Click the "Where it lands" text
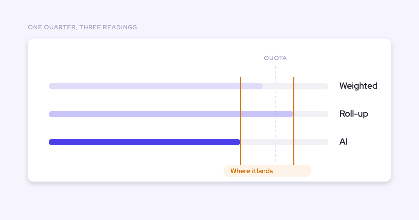The height and width of the screenshot is (220, 419). [x=251, y=171]
